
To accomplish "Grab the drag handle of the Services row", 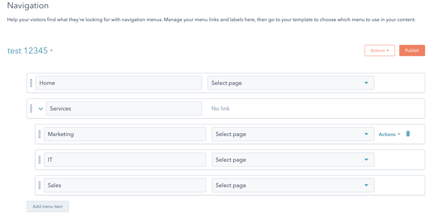I will click(x=31, y=109).
